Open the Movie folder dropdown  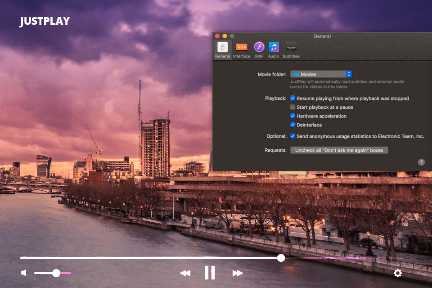click(x=321, y=74)
